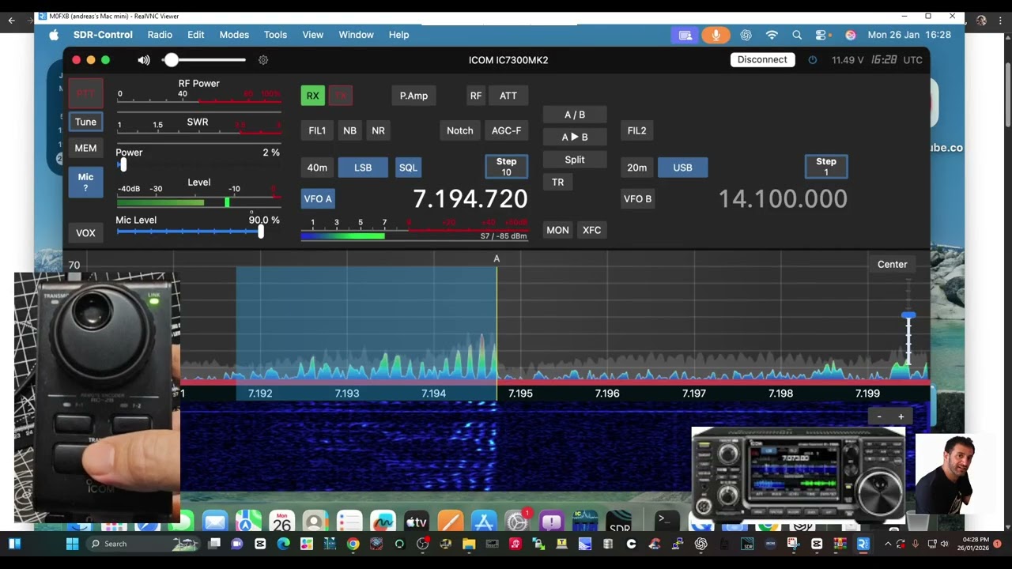Toggle the RX receive indicator
The height and width of the screenshot is (569, 1012).
tap(312, 96)
